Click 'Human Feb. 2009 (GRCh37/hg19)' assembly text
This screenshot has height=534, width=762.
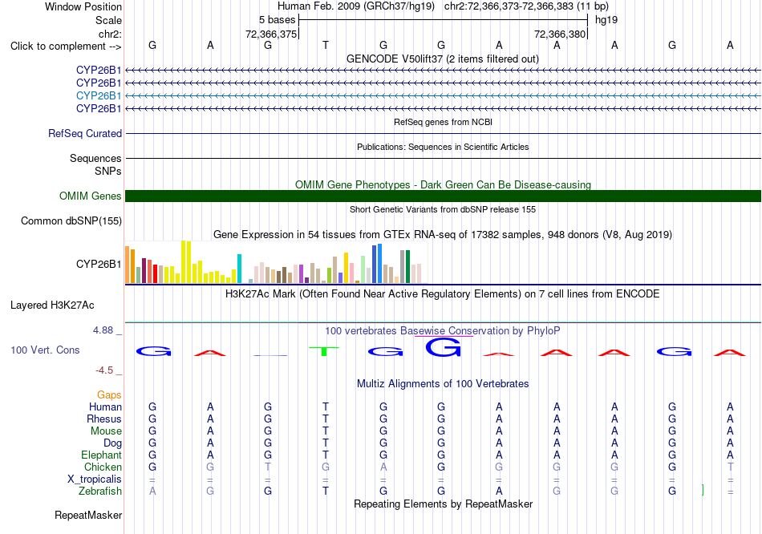pyautogui.click(x=357, y=6)
